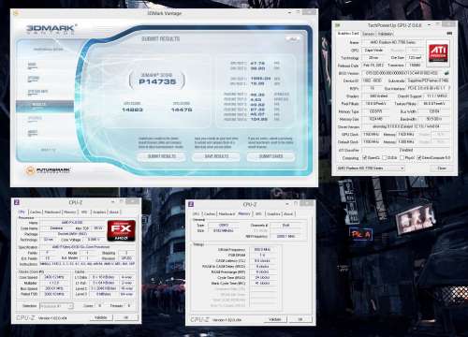
Task: Click the GPU-Z title bar app icon
Action: click(x=337, y=25)
